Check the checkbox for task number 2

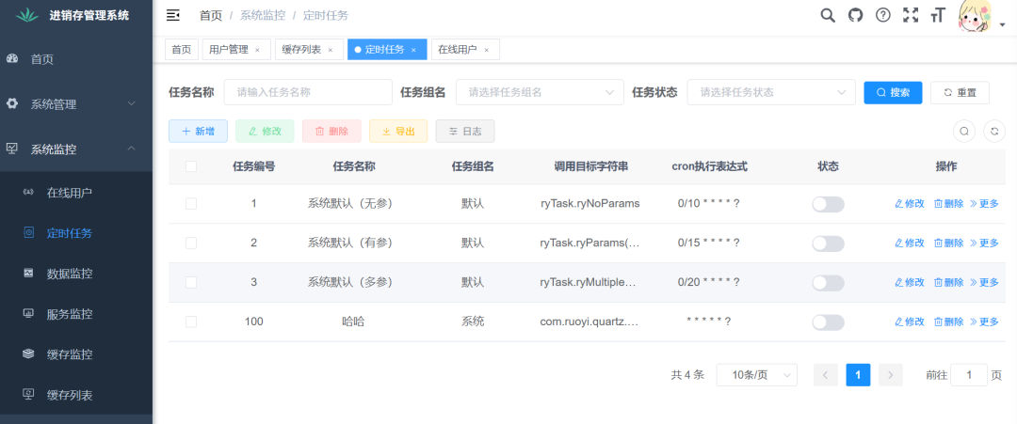tap(190, 243)
